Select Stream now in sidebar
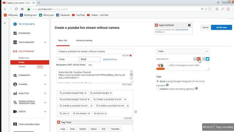The height and width of the screenshot is (132, 234). pyautogui.click(x=24, y=58)
